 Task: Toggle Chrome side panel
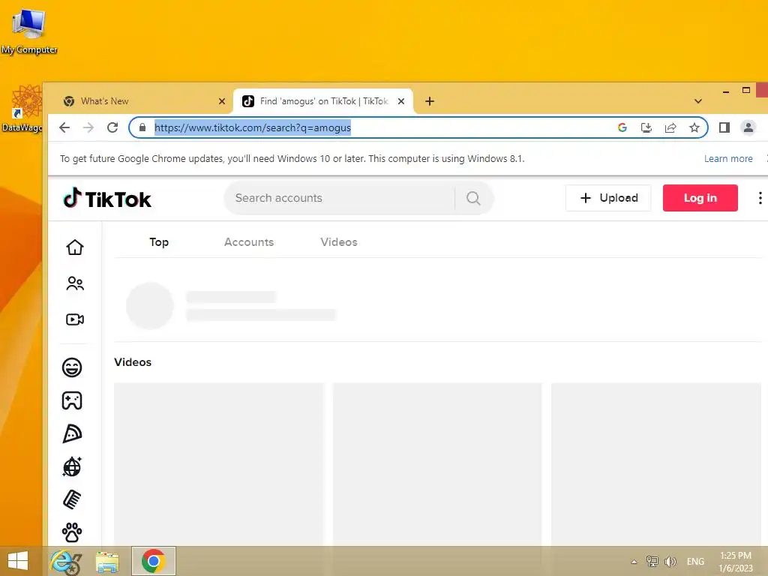[724, 127]
